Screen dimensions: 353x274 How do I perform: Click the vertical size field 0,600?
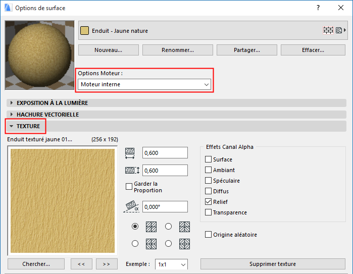coord(165,170)
